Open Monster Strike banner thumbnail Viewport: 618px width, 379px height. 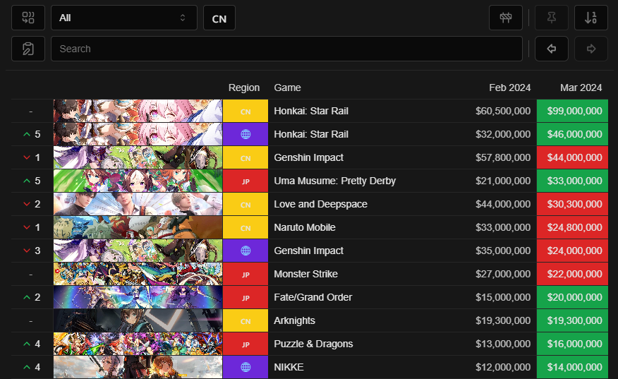tap(138, 274)
